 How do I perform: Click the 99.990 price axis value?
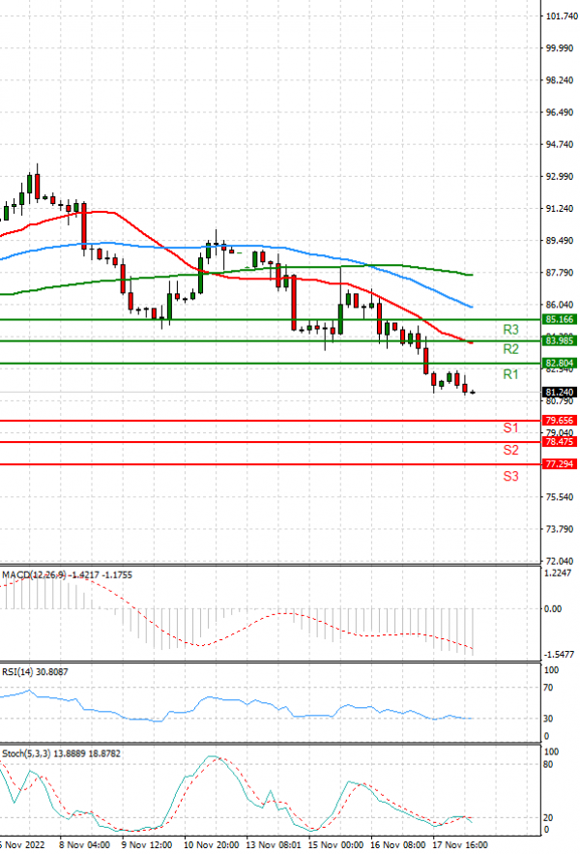(x=560, y=48)
